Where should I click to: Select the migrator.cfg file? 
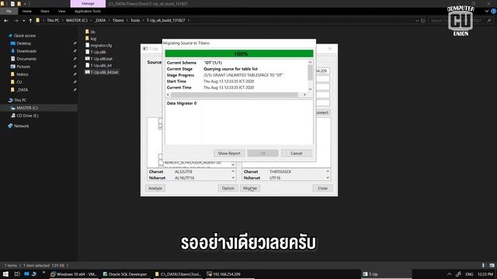tap(99, 45)
